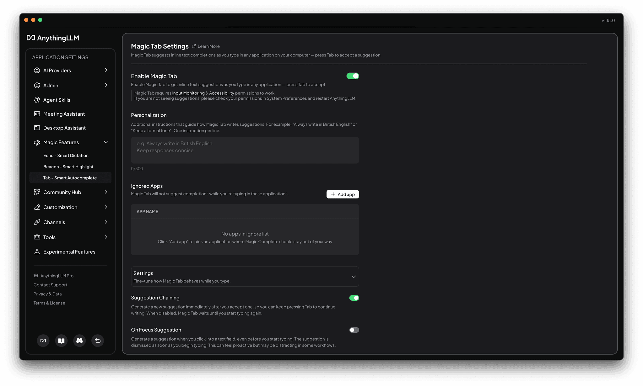
Task: Open the Discord community icon
Action: click(x=79, y=341)
